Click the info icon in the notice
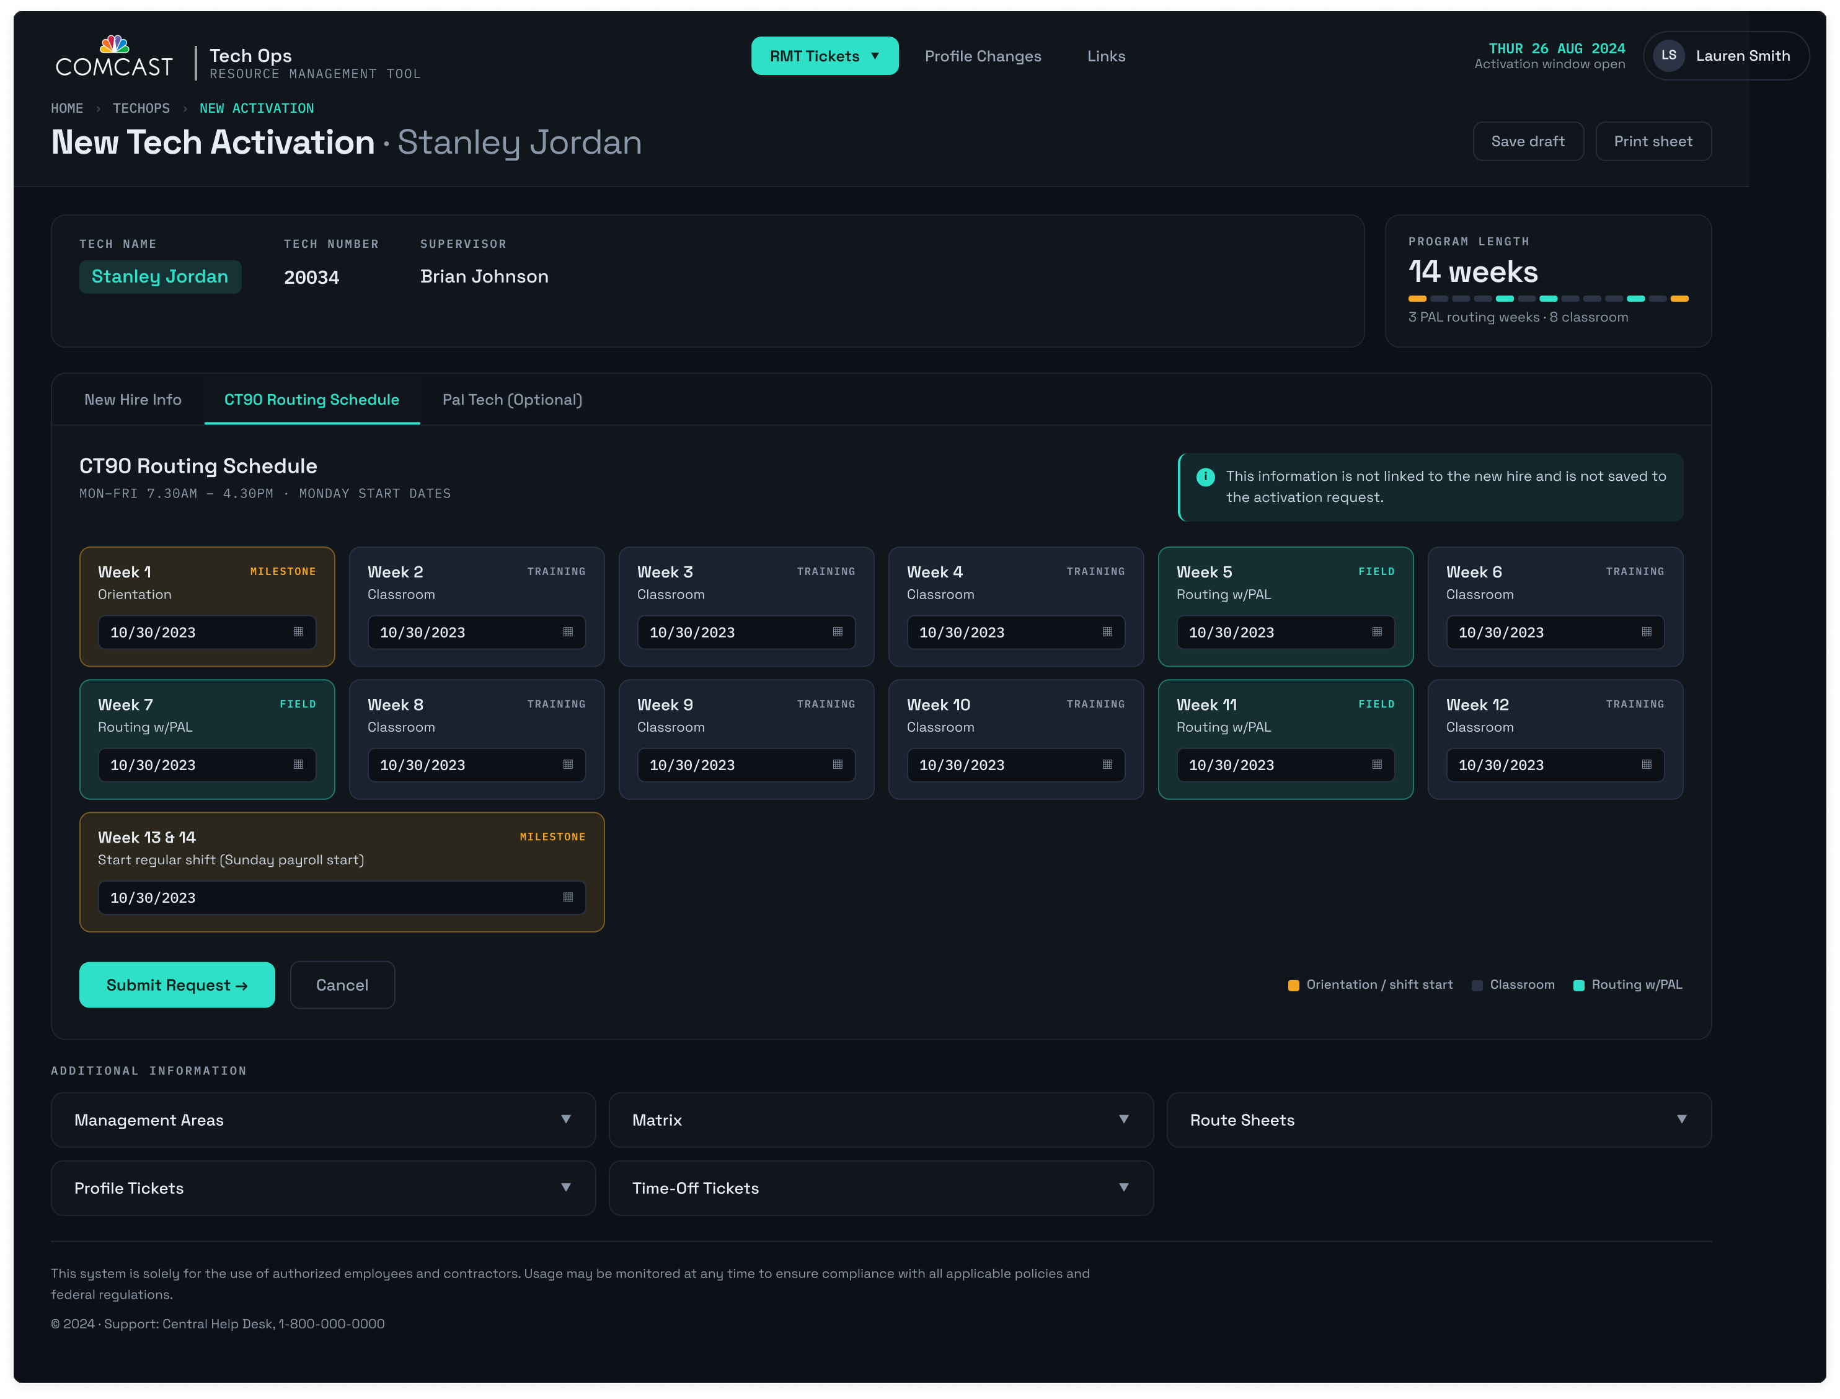 (x=1205, y=477)
